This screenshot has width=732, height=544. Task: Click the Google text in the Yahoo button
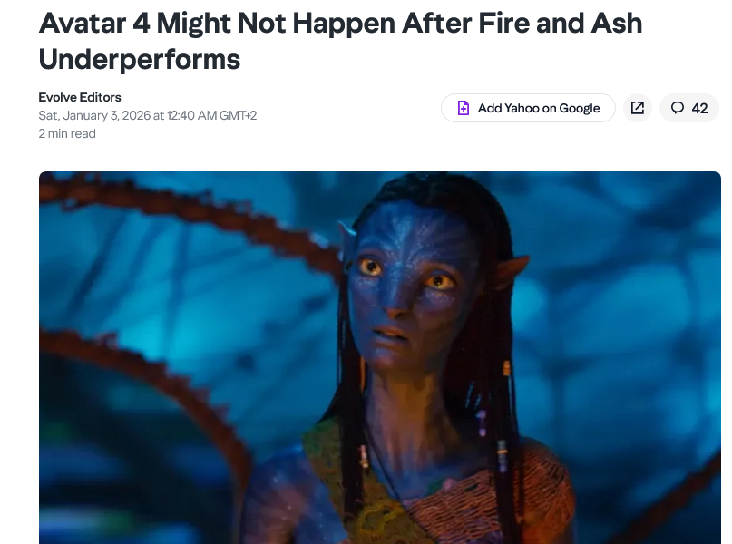pos(580,108)
